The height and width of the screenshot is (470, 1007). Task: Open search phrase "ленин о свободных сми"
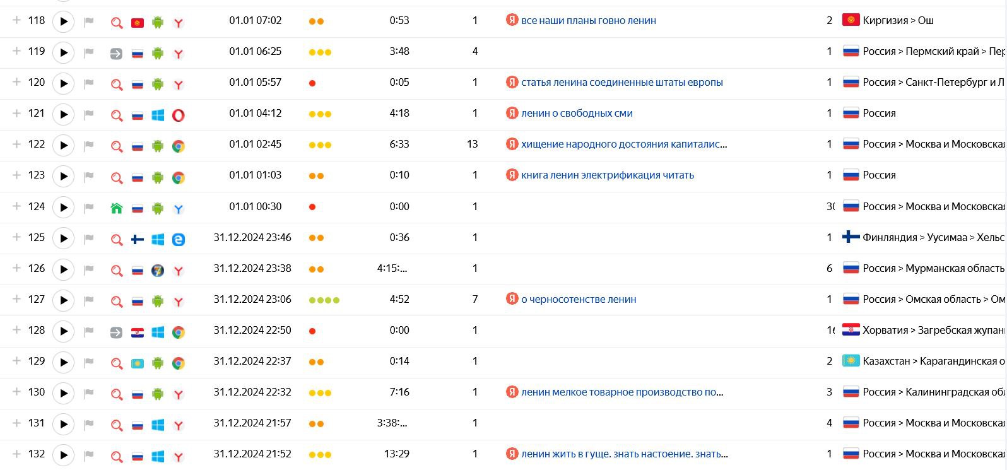tap(576, 114)
